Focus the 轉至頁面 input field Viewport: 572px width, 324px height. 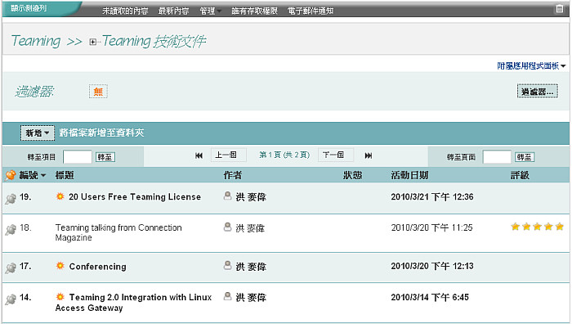tap(497, 157)
